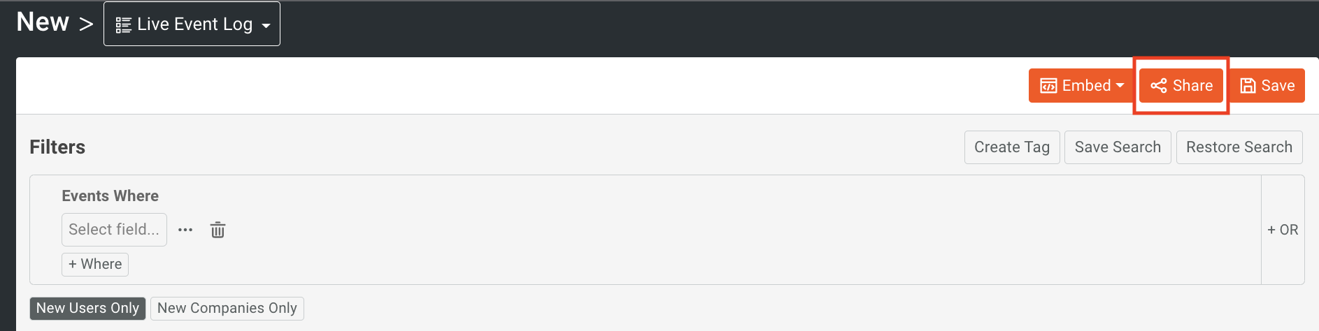Click the Create Tag button
Viewport: 1319px width, 331px height.
(1012, 147)
